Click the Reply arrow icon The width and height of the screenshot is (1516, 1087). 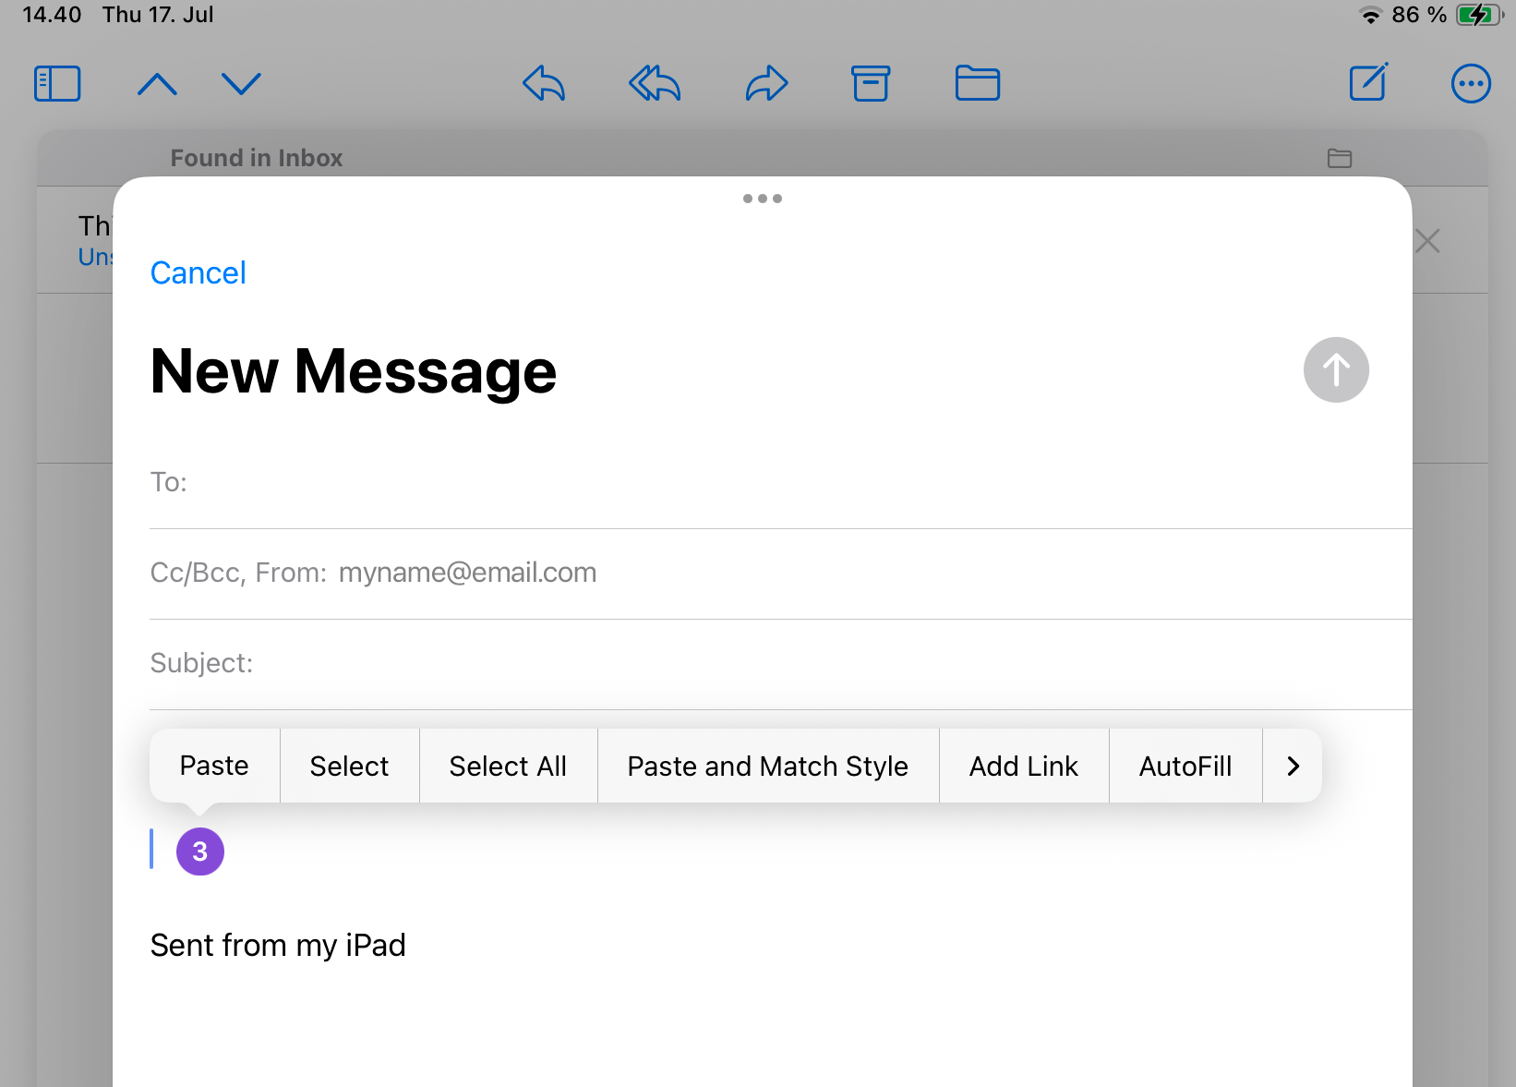[x=544, y=83]
